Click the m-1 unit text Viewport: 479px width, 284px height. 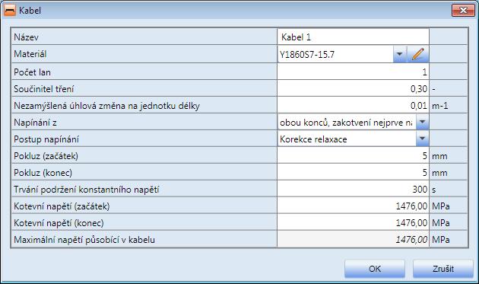440,106
